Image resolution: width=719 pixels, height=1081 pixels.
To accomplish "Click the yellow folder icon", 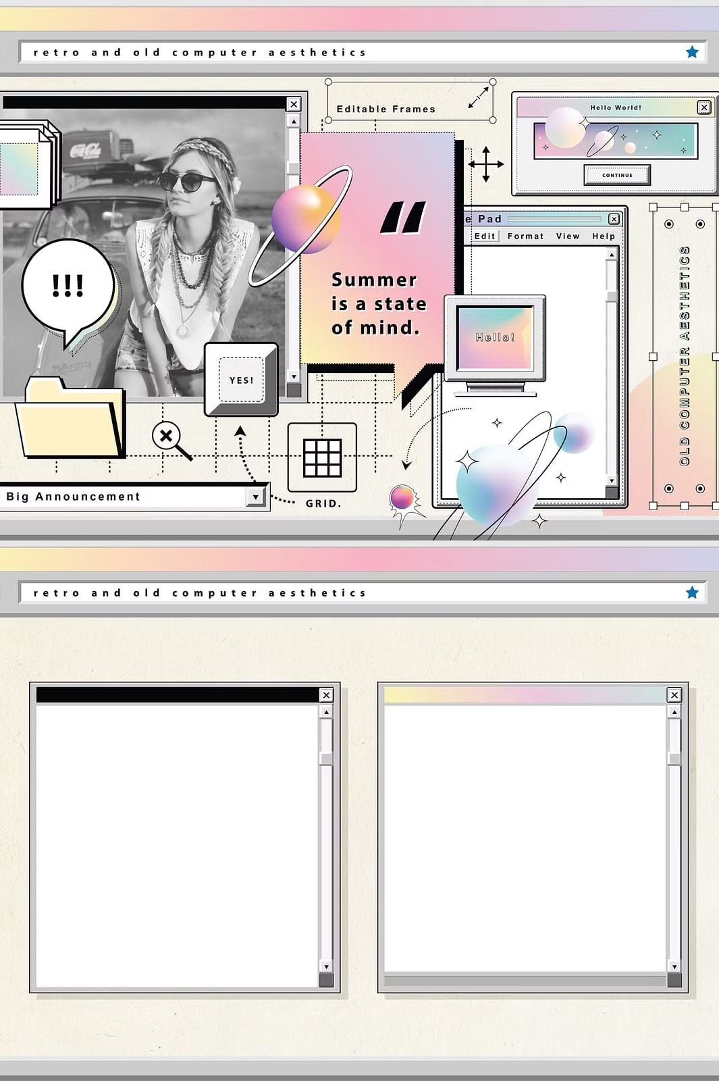I will (70, 419).
